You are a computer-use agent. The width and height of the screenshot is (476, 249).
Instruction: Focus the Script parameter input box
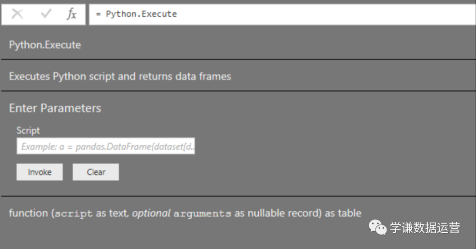pyautogui.click(x=106, y=146)
